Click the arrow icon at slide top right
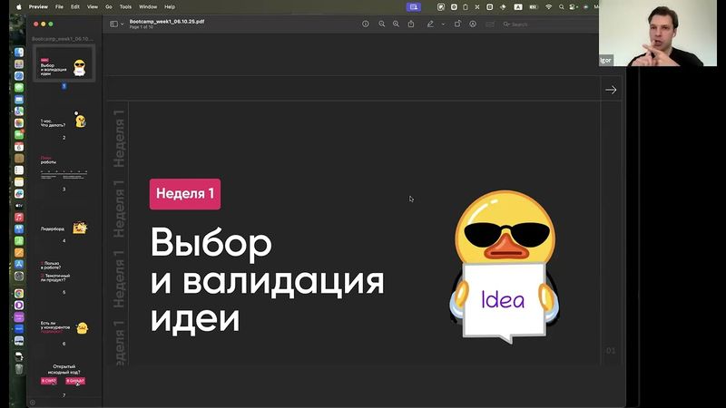This screenshot has width=726, height=408. (611, 90)
